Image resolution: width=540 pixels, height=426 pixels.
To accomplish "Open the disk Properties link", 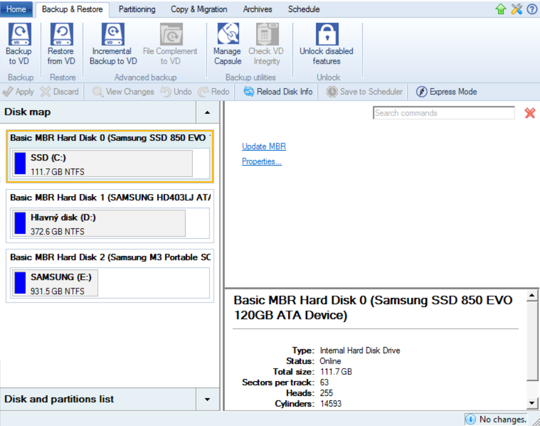I will tap(262, 162).
